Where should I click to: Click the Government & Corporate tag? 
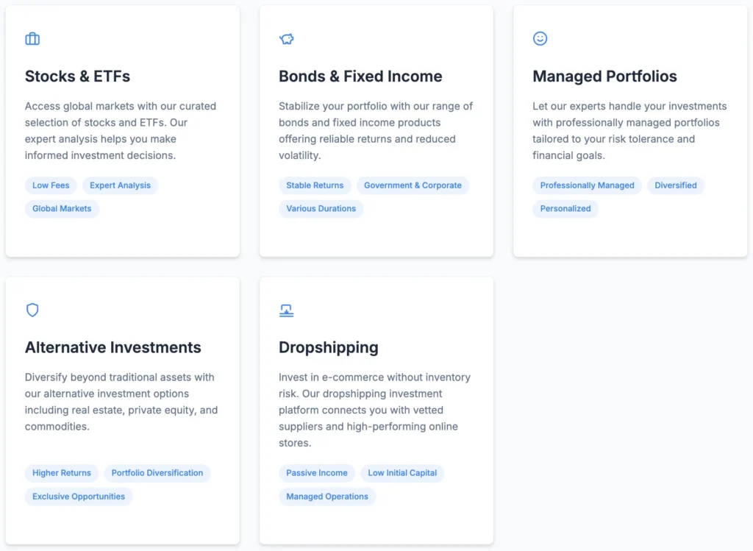pyautogui.click(x=413, y=185)
